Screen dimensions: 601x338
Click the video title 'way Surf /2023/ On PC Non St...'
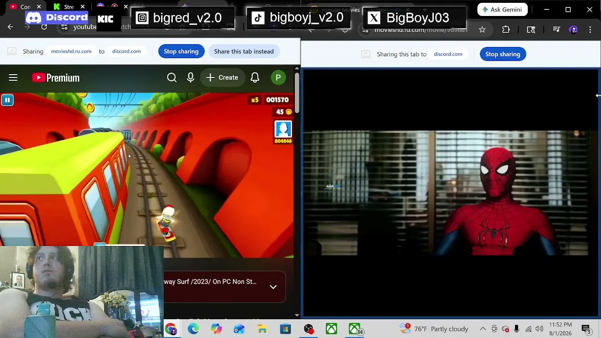tap(210, 282)
